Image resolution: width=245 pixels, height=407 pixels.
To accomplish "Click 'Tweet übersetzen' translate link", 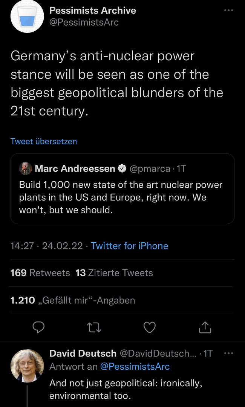I will (44, 141).
